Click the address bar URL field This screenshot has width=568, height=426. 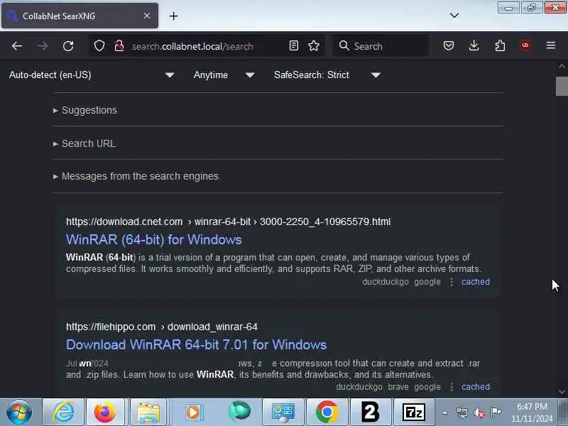pyautogui.click(x=207, y=46)
